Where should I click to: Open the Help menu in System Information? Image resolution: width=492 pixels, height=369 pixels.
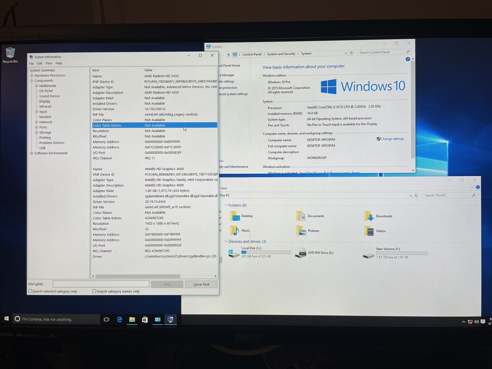59,63
